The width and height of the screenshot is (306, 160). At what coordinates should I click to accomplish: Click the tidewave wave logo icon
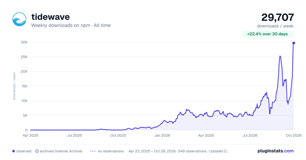click(19, 19)
